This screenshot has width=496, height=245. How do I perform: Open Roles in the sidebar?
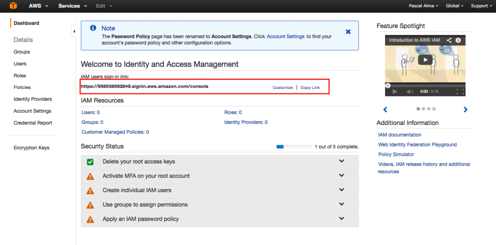(20, 76)
